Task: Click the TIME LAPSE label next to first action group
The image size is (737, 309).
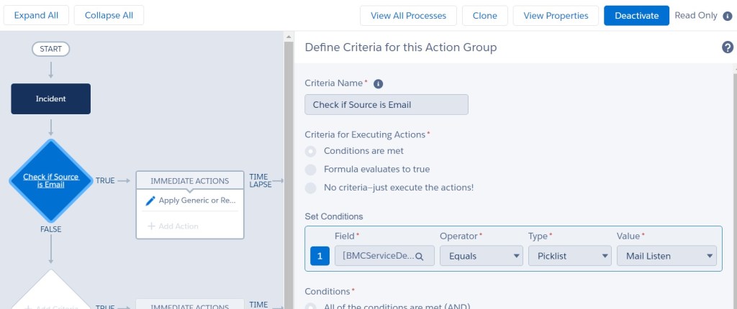Action: click(x=261, y=181)
